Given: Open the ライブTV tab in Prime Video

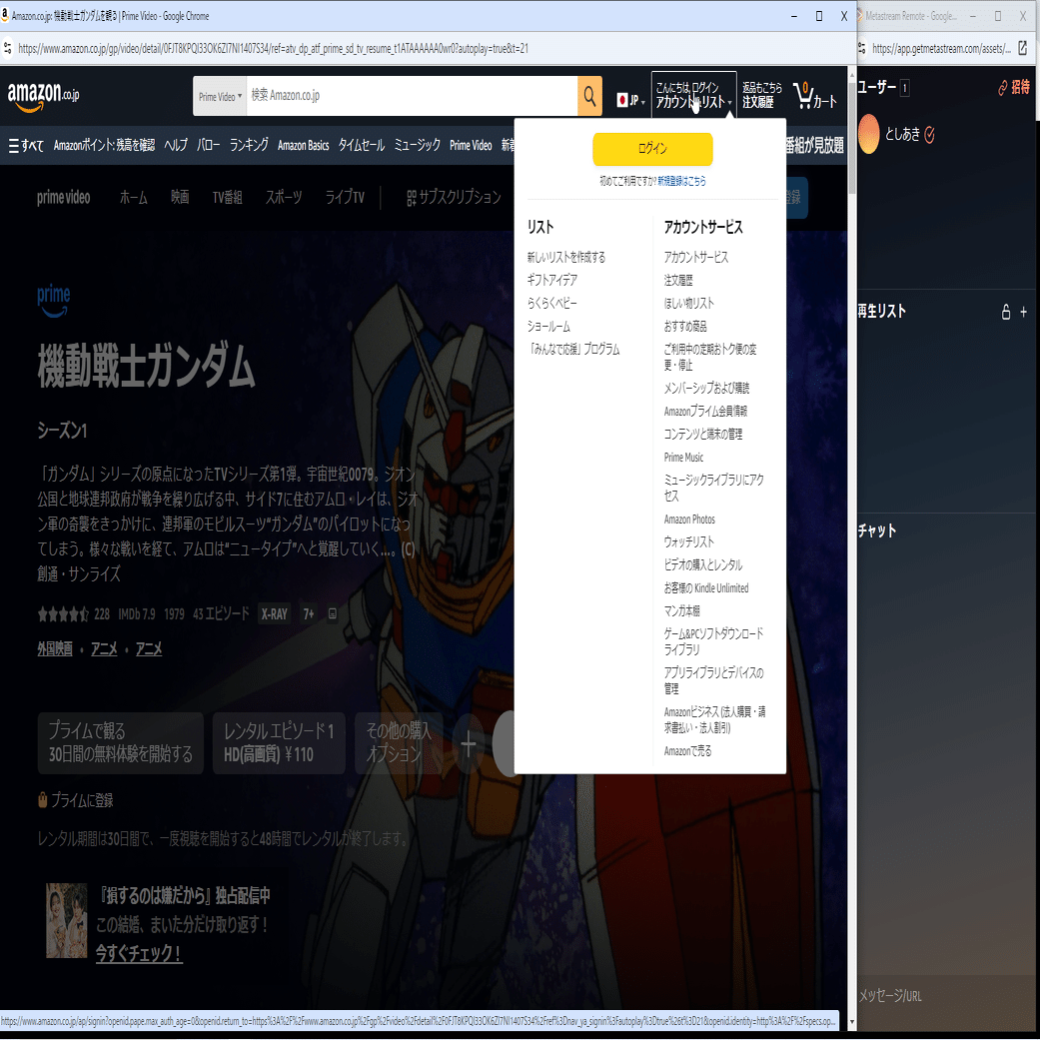Looking at the screenshot, I should point(345,197).
